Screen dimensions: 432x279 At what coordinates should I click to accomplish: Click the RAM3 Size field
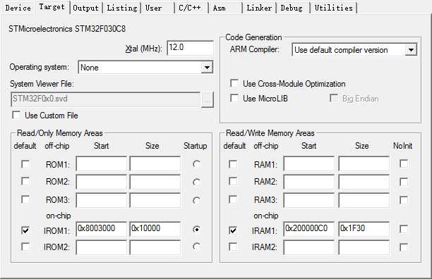(x=364, y=200)
